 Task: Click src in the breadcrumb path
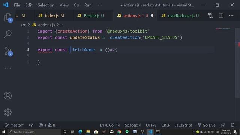pos(23,25)
